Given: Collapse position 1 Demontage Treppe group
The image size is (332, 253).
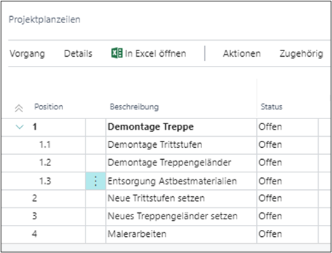Looking at the screenshot, I should 20,127.
